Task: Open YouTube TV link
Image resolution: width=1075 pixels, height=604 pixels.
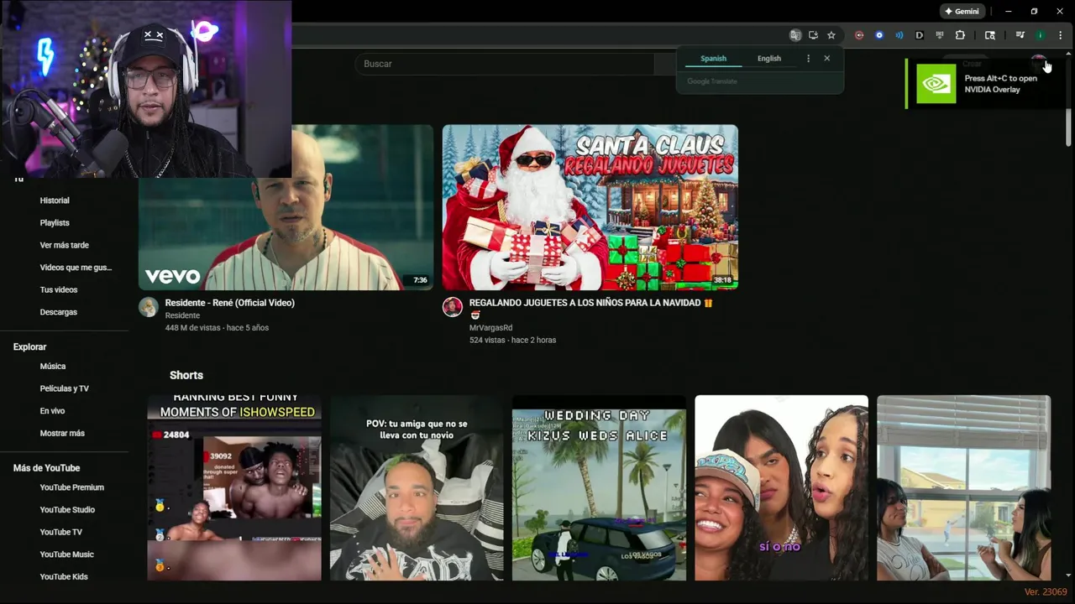Action: coord(61,532)
